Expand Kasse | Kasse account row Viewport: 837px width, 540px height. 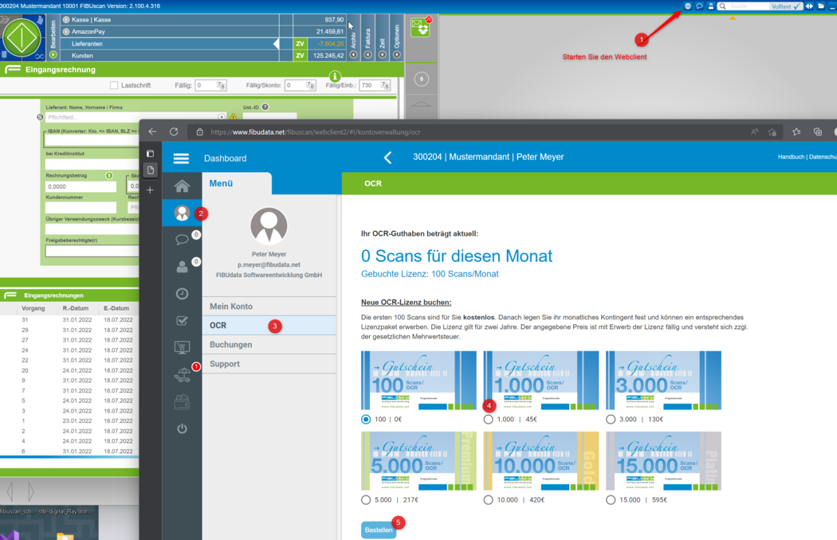66,20
